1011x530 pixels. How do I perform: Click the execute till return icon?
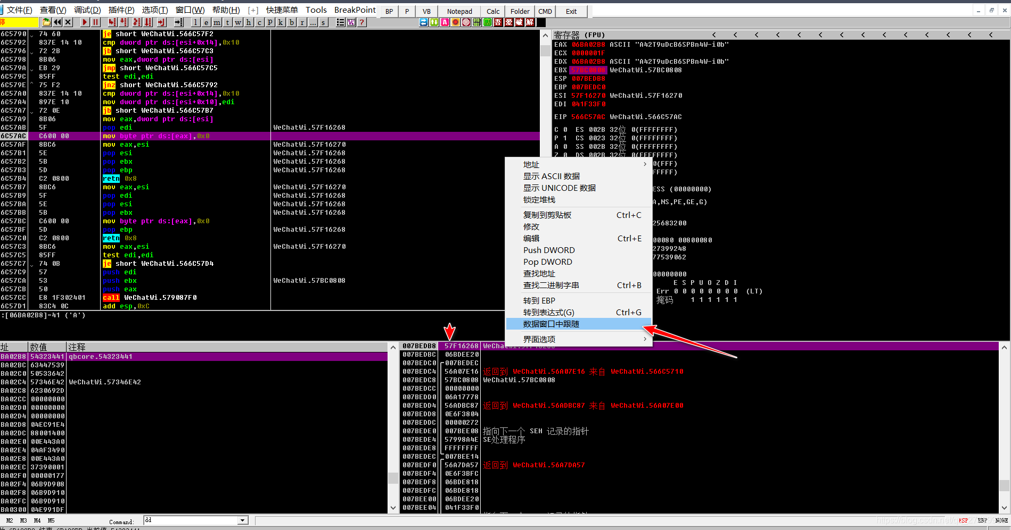coord(162,22)
